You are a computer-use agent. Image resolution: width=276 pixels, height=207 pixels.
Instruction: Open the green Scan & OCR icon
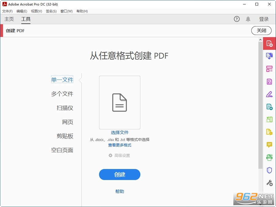(x=269, y=157)
